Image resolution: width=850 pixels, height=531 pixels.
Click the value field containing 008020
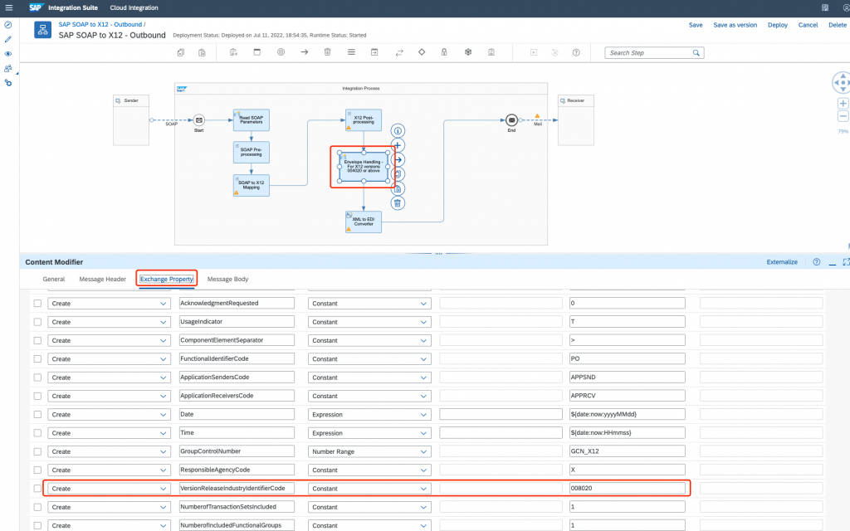coord(628,488)
